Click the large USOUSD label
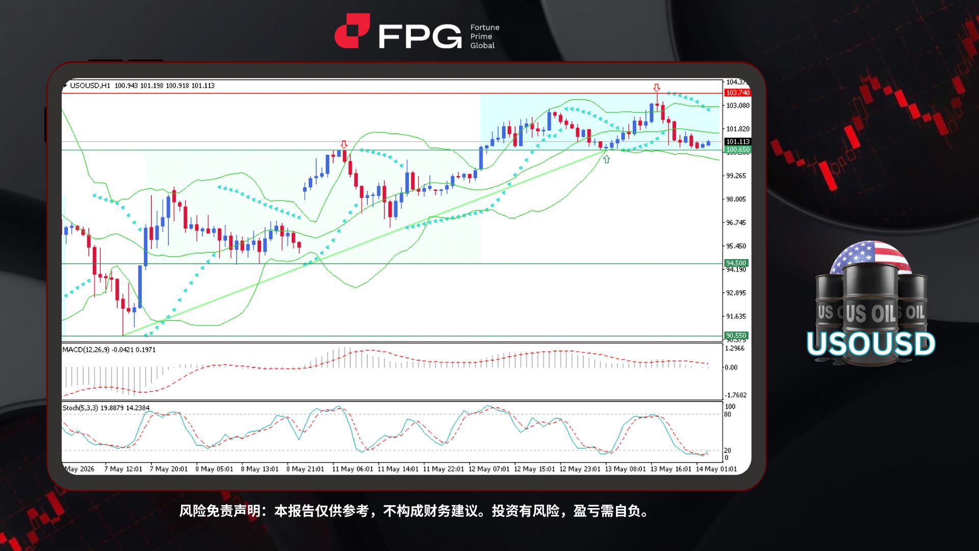 [871, 343]
